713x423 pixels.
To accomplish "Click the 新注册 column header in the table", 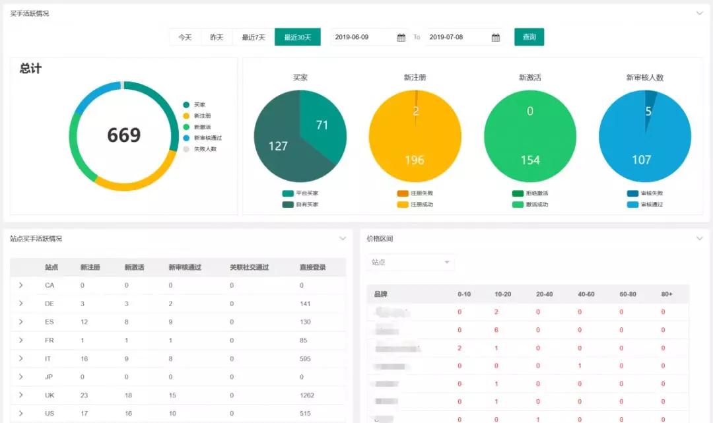I will click(90, 267).
